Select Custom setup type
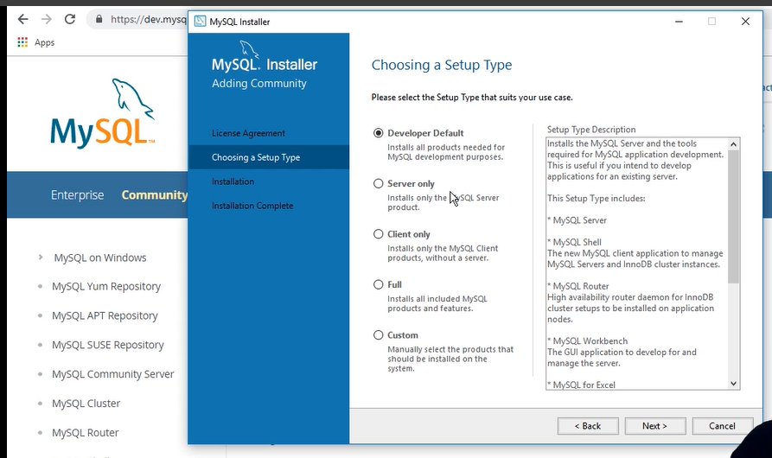 (378, 335)
